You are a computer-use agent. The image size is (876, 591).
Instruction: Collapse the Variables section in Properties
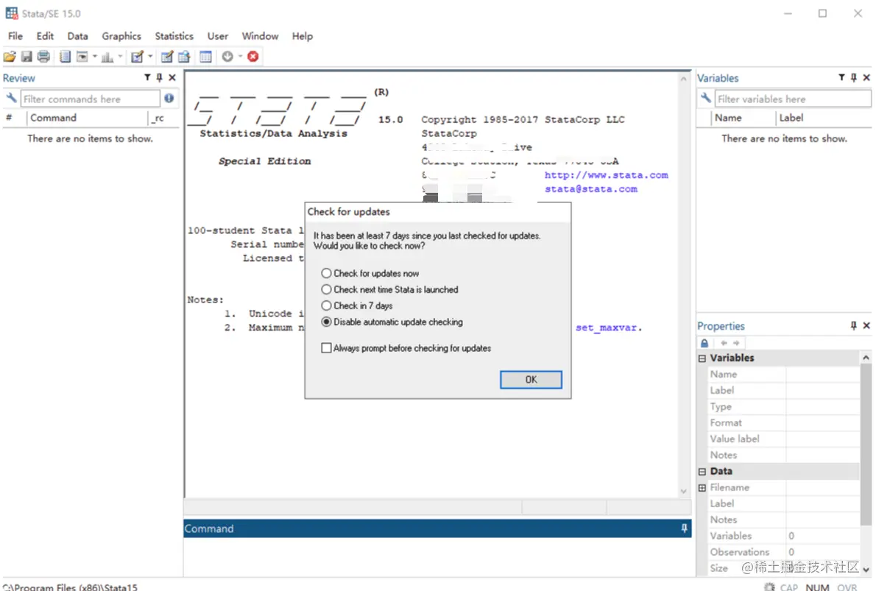click(x=702, y=358)
